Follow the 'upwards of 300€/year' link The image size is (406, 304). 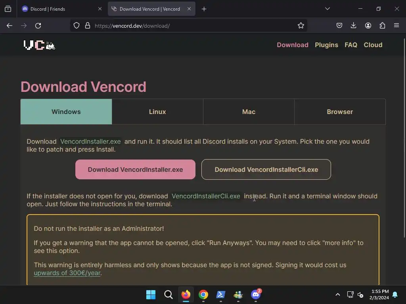pyautogui.click(x=67, y=273)
